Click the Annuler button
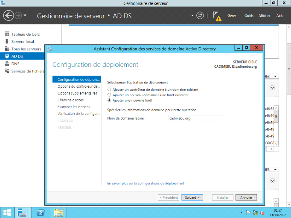291x218 pixels. pyautogui.click(x=246, y=198)
